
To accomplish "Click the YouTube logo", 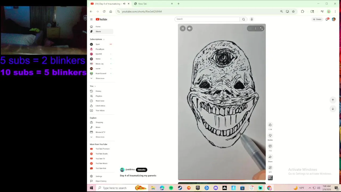I will (102, 19).
